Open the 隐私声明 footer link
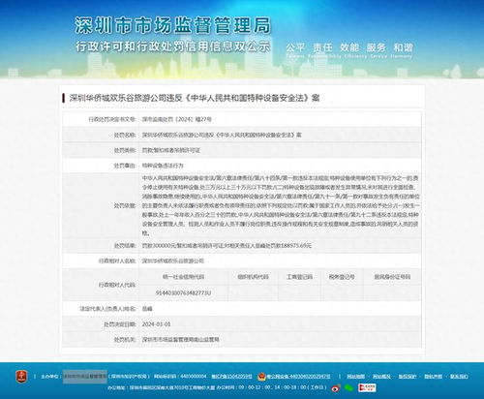 pyautogui.click(x=433, y=377)
